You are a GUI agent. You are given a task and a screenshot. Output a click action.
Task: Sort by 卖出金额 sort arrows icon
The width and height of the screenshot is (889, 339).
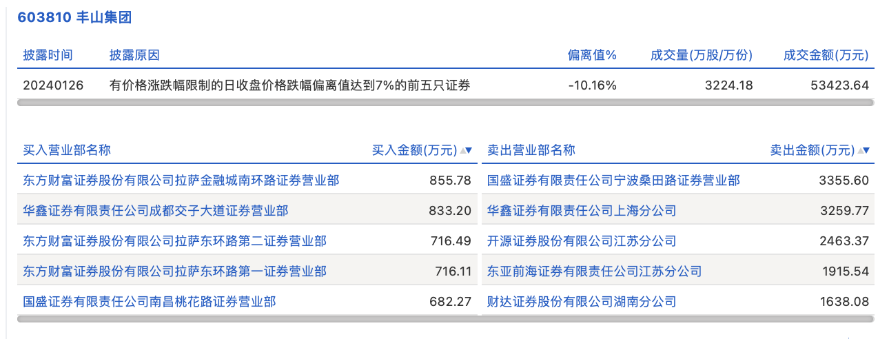(x=863, y=150)
